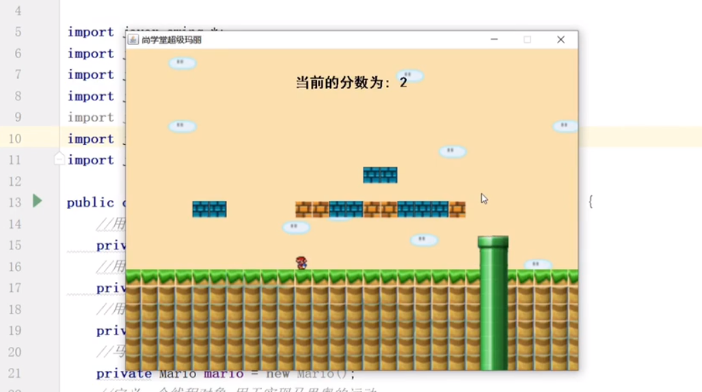Click the import keyword on line 11
Screen dimensions: 702x392
point(91,160)
